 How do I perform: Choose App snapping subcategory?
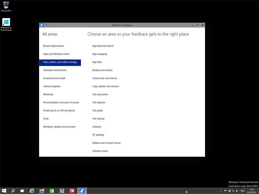[x=100, y=54]
